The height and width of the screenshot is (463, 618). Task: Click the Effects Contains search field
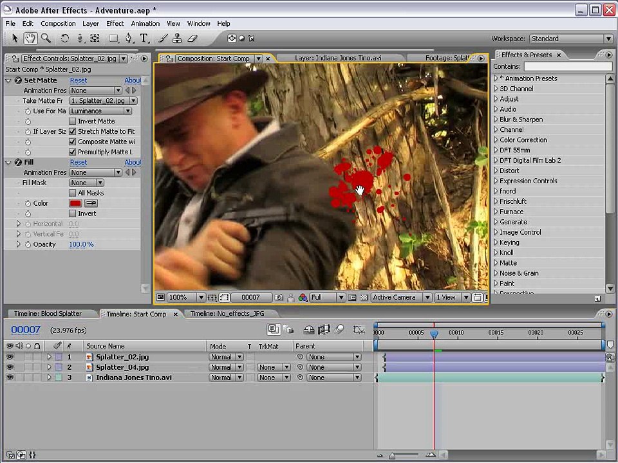coord(568,66)
